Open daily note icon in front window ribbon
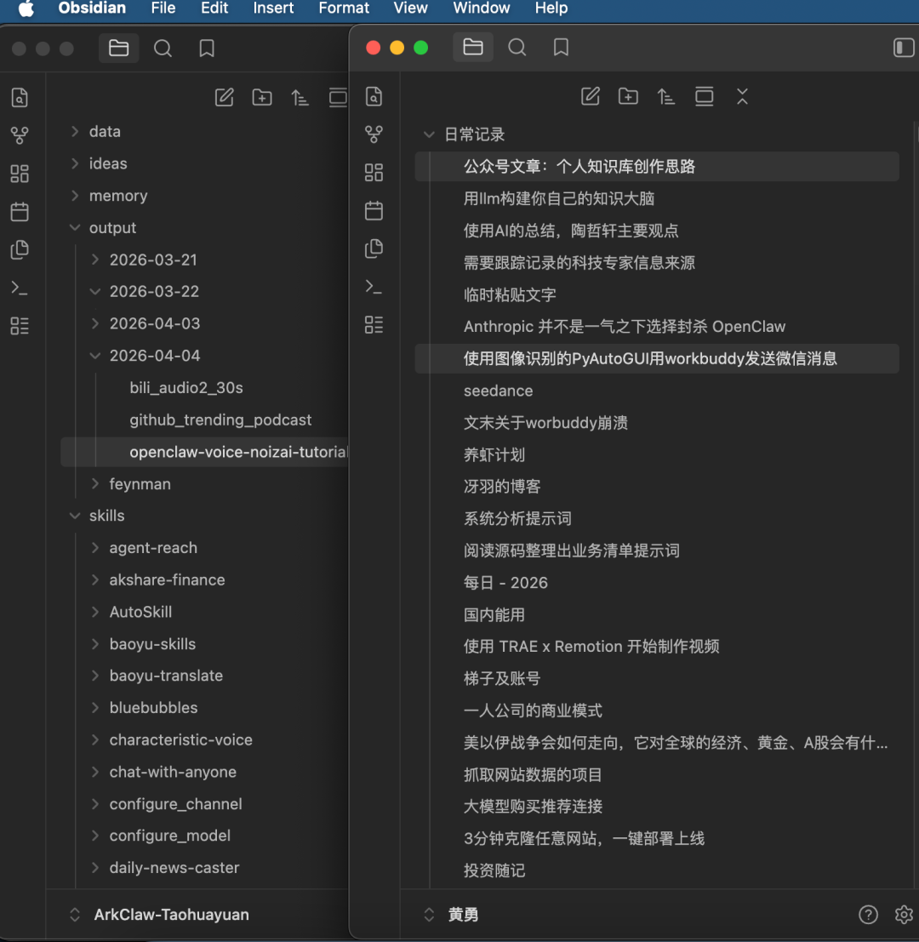The width and height of the screenshot is (919, 942). coord(374,210)
